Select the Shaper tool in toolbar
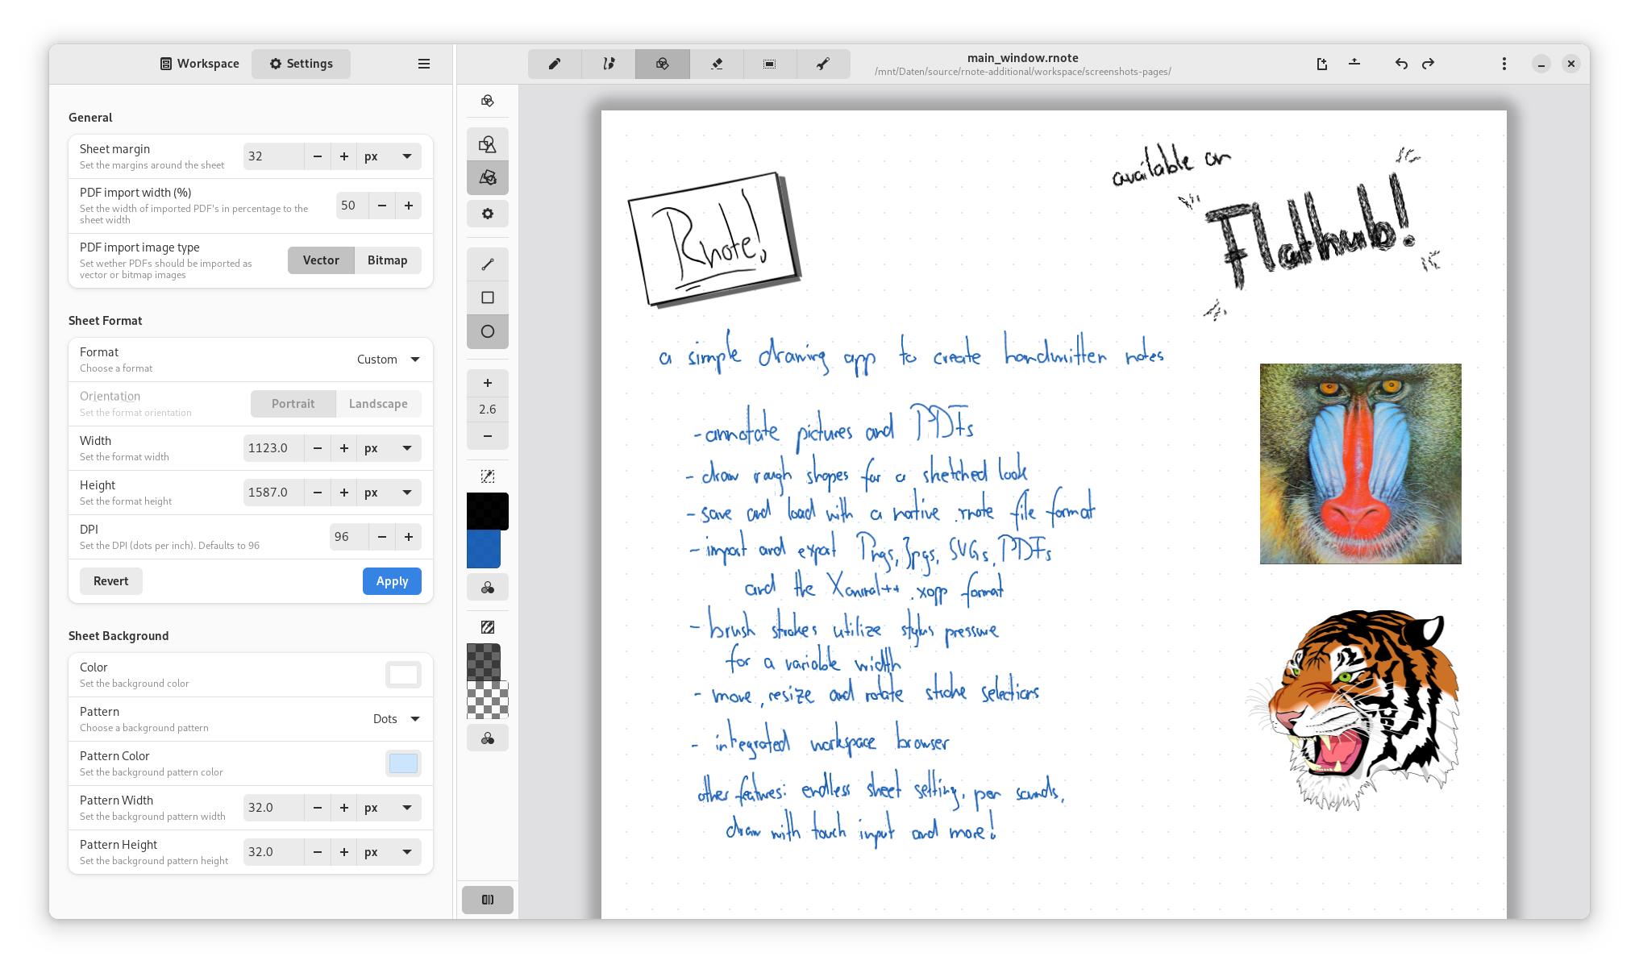1639x973 pixels. pos(663,64)
